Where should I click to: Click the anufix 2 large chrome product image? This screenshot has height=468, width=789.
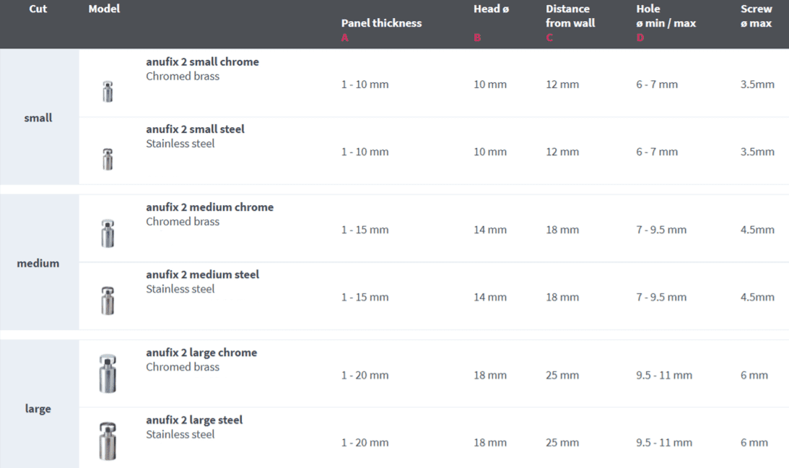[108, 374]
